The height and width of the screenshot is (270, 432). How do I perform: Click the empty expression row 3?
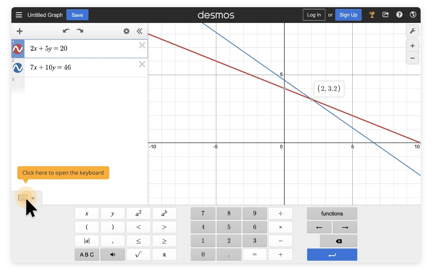(84, 84)
